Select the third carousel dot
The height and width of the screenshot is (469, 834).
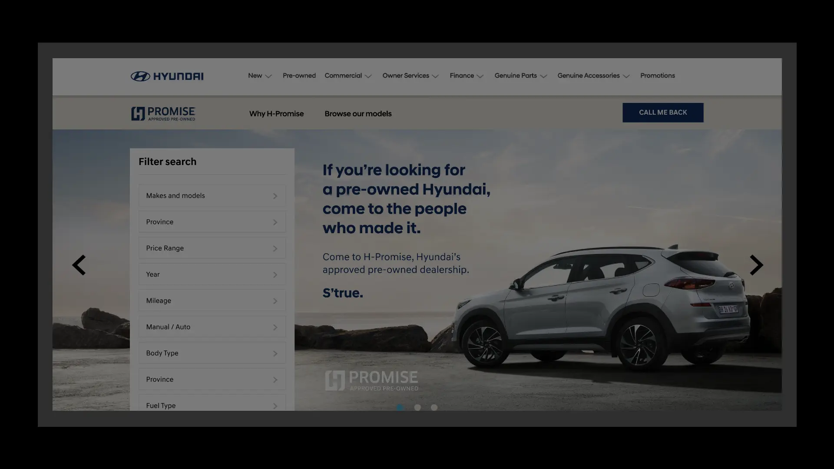coord(434,407)
